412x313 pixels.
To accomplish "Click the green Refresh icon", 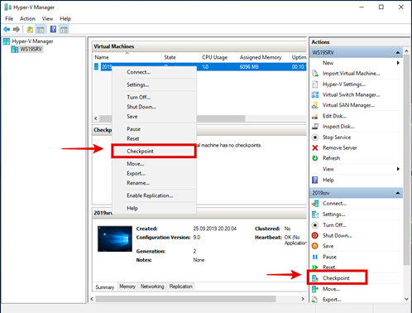I will [x=315, y=158].
